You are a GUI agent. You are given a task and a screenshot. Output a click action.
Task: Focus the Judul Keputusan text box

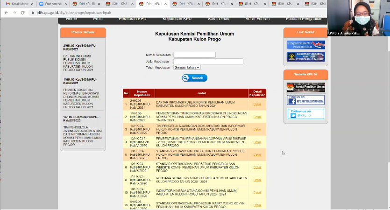click(x=208, y=61)
